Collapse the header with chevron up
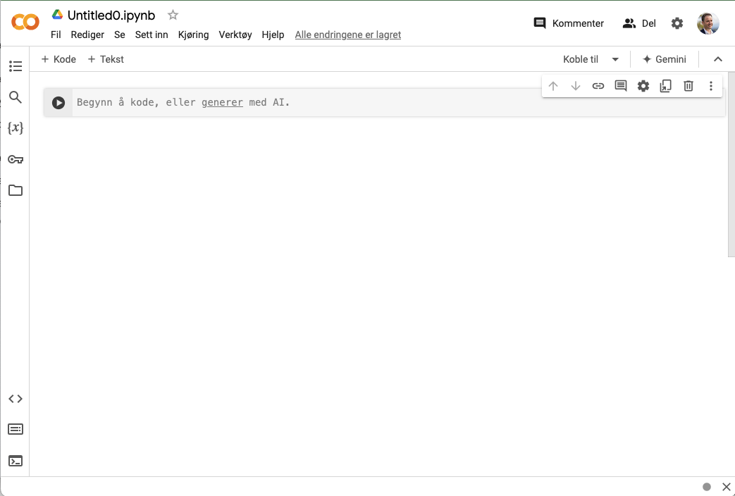735x496 pixels. 718,59
